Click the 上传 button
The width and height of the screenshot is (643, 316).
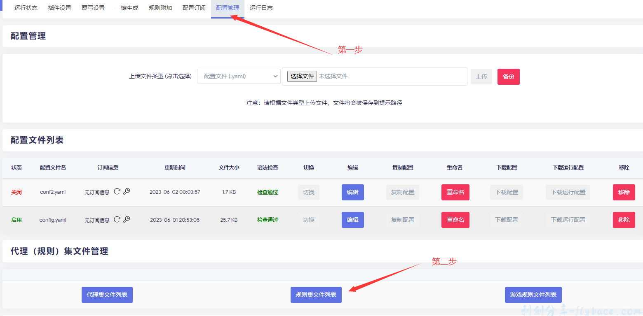(481, 77)
